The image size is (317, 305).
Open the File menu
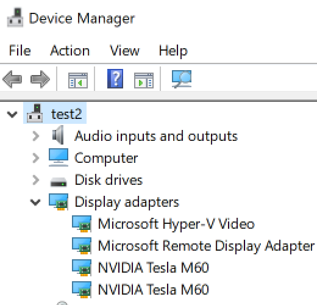tap(20, 51)
